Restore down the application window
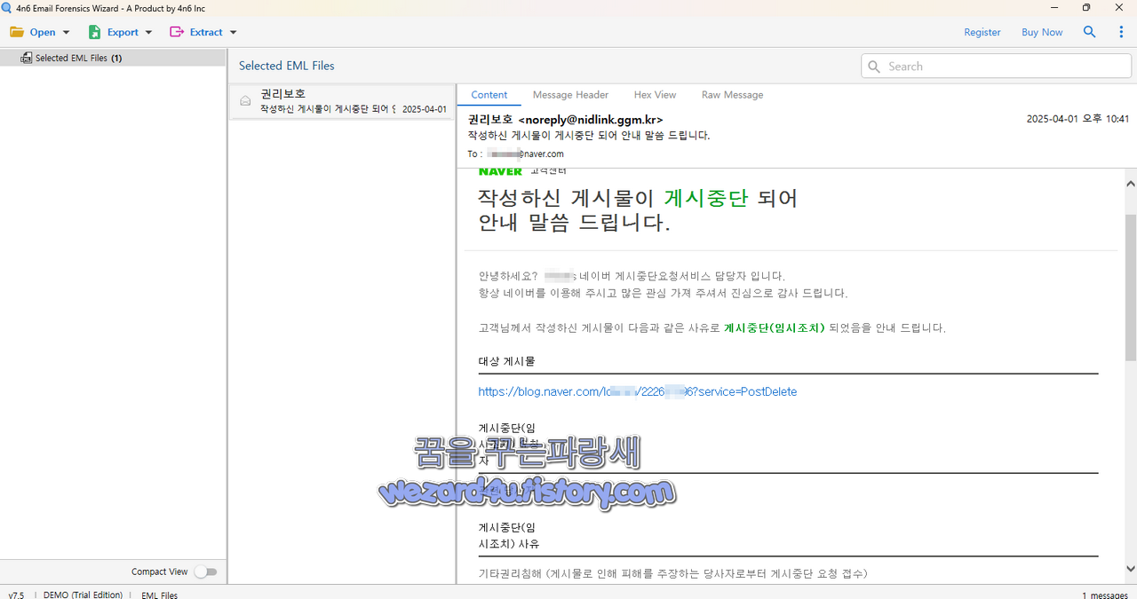This screenshot has height=599, width=1137. click(x=1085, y=8)
